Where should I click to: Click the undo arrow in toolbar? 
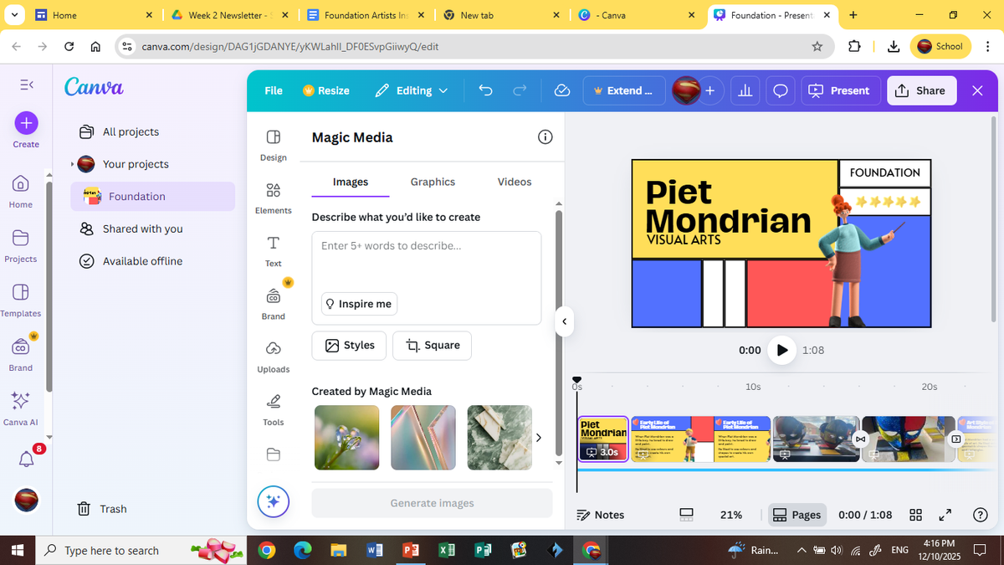(x=485, y=90)
